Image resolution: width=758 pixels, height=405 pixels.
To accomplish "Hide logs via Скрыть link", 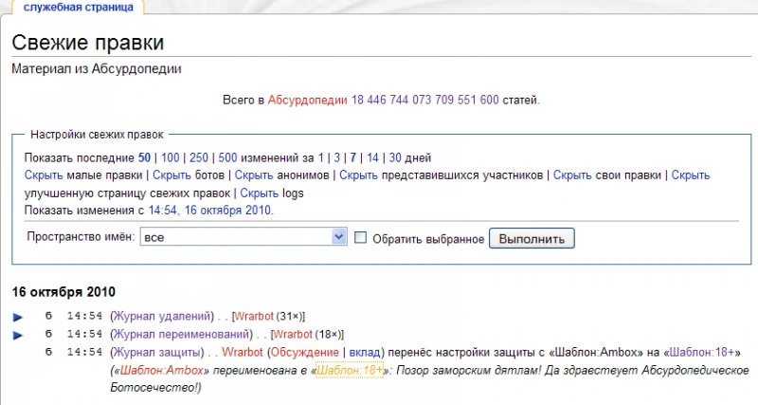I will click(x=259, y=193).
